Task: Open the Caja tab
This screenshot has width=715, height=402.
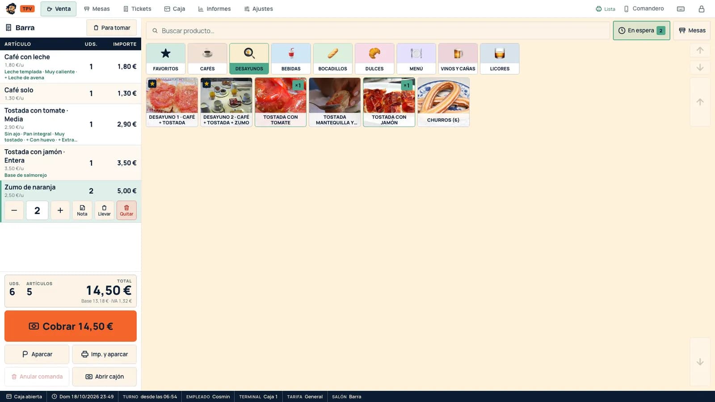Action: (174, 9)
